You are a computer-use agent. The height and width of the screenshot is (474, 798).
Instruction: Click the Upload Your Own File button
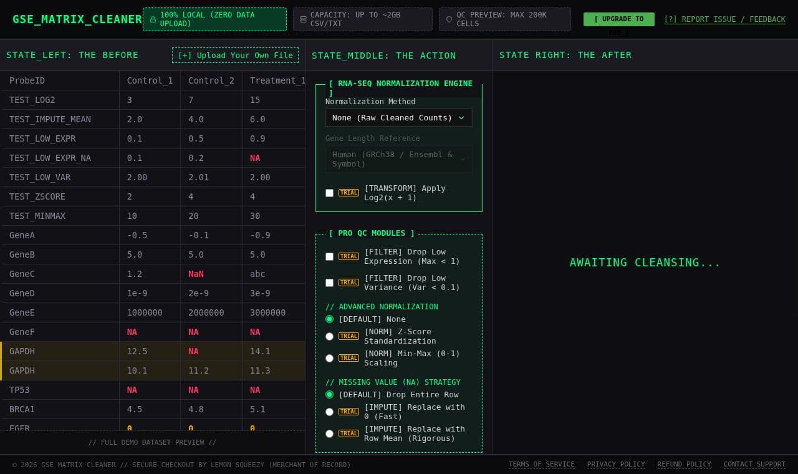(x=235, y=55)
